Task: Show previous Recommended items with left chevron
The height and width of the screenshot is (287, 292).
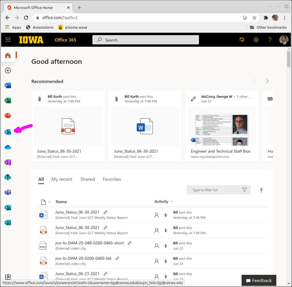Action: pyautogui.click(x=255, y=81)
